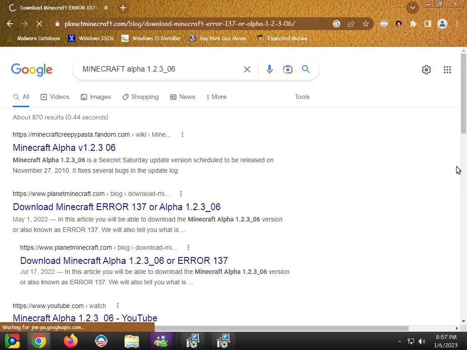Select the All results tab
This screenshot has height=350, width=467.
(21, 97)
